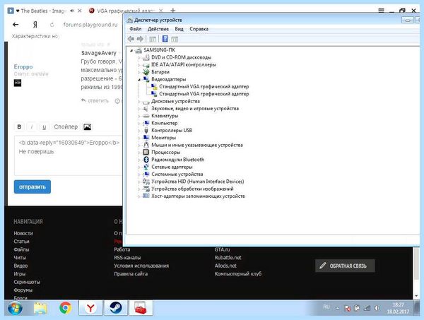Click the ОБРАТНАЯ СВЯЗЬ button
The image size is (424, 320).
pyautogui.click(x=345, y=266)
